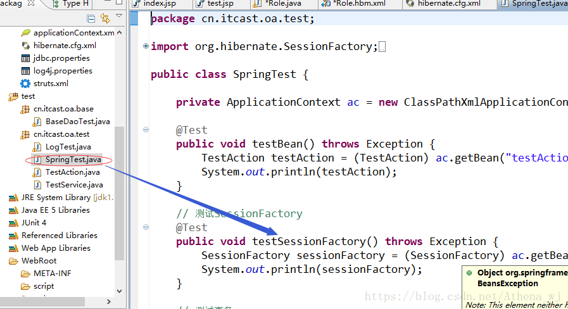The width and height of the screenshot is (568, 309).
Task: Select LogTest.java in the tree
Action: click(62, 147)
